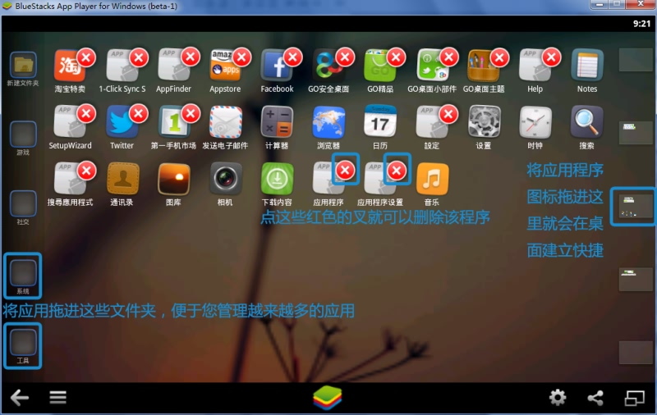This screenshot has width=657, height=415.
Task: Open the 新建文件夹 folder
Action: 23,65
